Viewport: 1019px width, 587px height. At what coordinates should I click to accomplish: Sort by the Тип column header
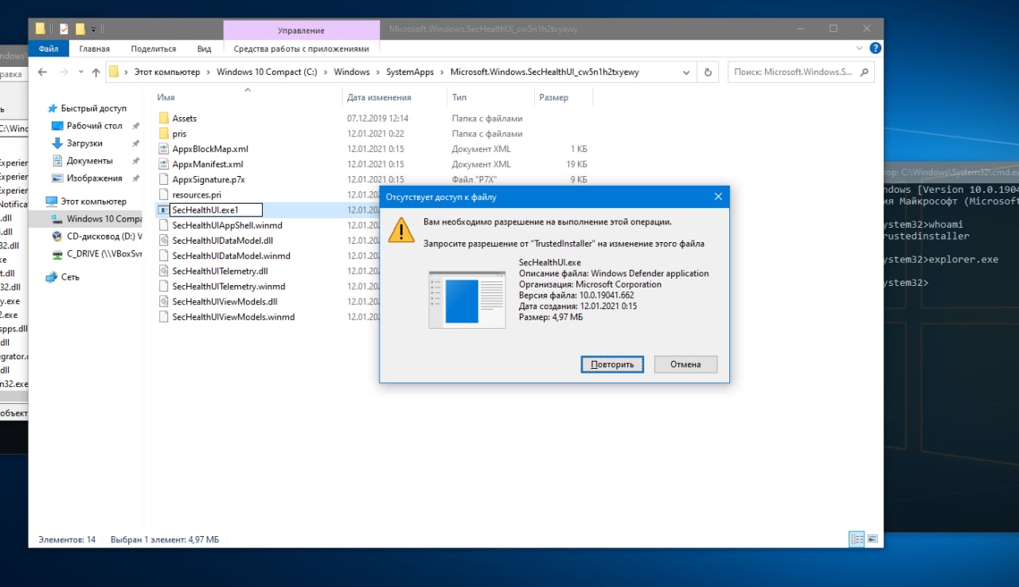point(459,97)
